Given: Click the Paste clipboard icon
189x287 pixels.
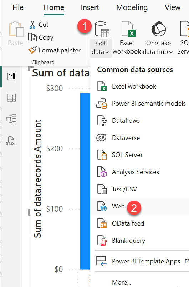Looking at the screenshot, I should pyautogui.click(x=16, y=29).
